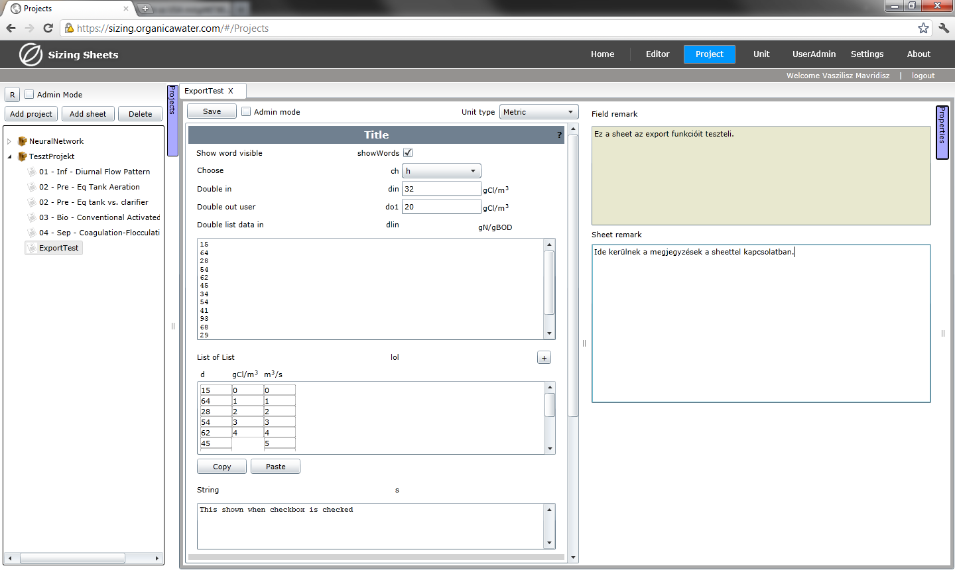Open the Choose ch dropdown
This screenshot has height=570, width=955.
point(442,171)
